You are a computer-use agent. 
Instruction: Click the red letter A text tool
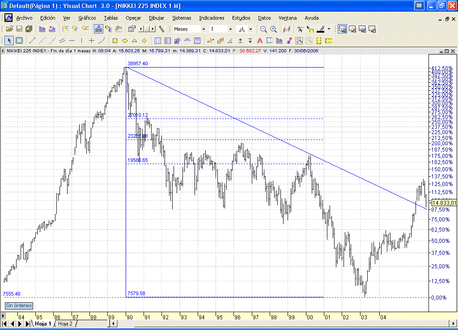click(260, 41)
